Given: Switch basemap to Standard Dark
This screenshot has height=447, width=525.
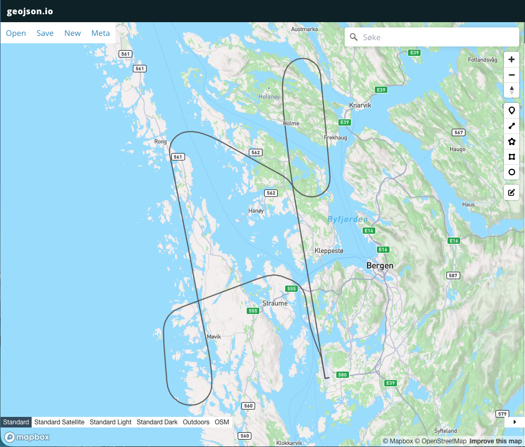Looking at the screenshot, I should (157, 422).
